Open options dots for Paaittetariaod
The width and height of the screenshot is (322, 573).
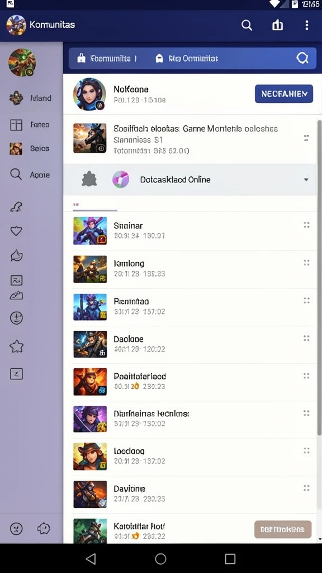tap(307, 375)
